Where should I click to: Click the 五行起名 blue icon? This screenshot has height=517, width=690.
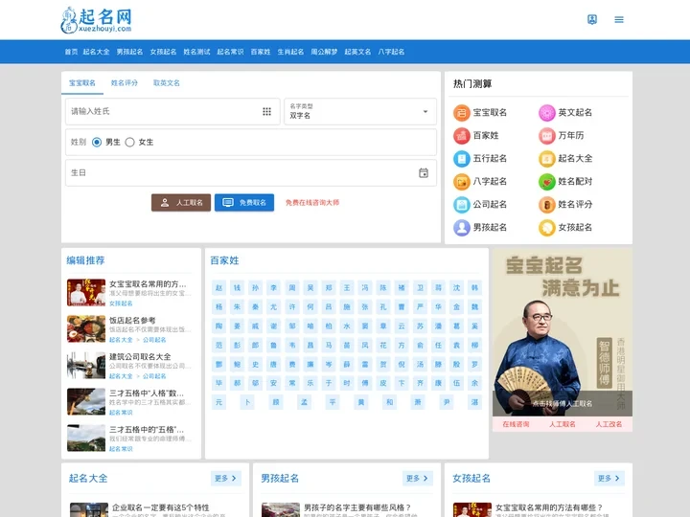462,158
